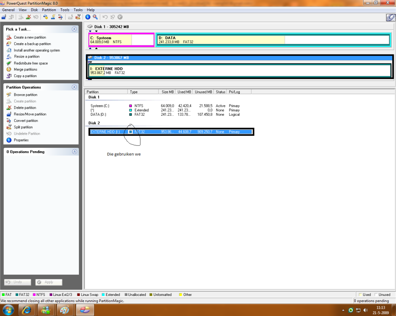
Task: Select Systeem (C:) row in partition list
Action: tap(165, 106)
